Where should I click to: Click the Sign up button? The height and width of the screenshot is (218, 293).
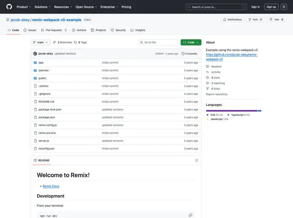(271, 7)
